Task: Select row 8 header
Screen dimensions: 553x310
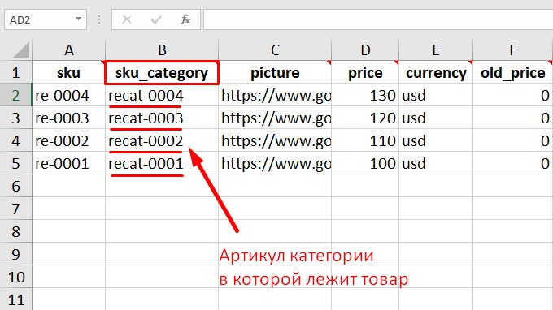Action: tap(16, 231)
